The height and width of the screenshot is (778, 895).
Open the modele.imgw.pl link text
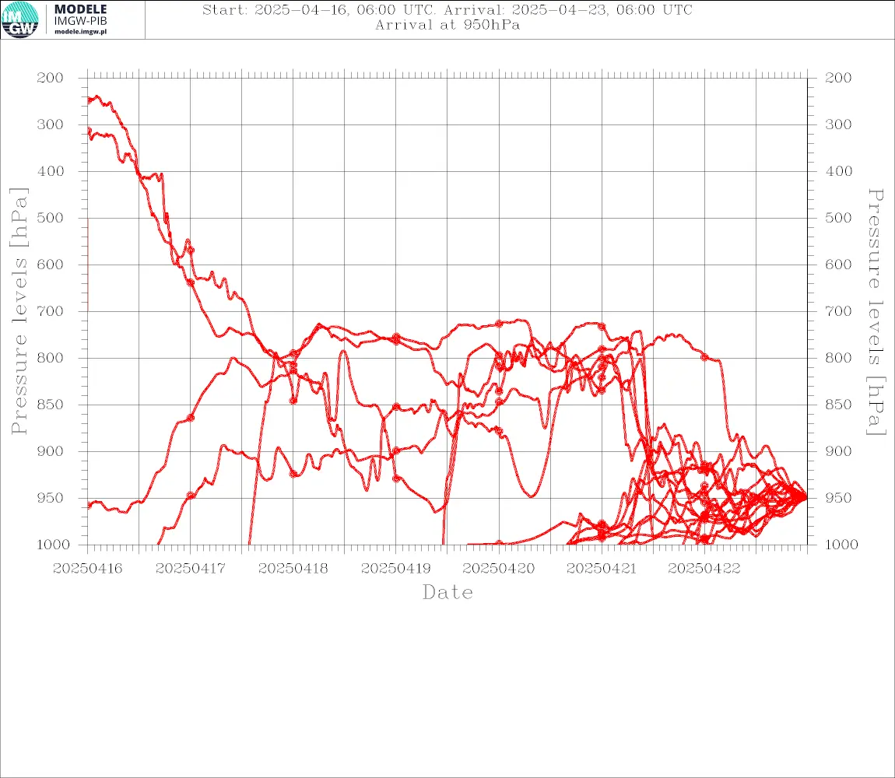tap(80, 32)
